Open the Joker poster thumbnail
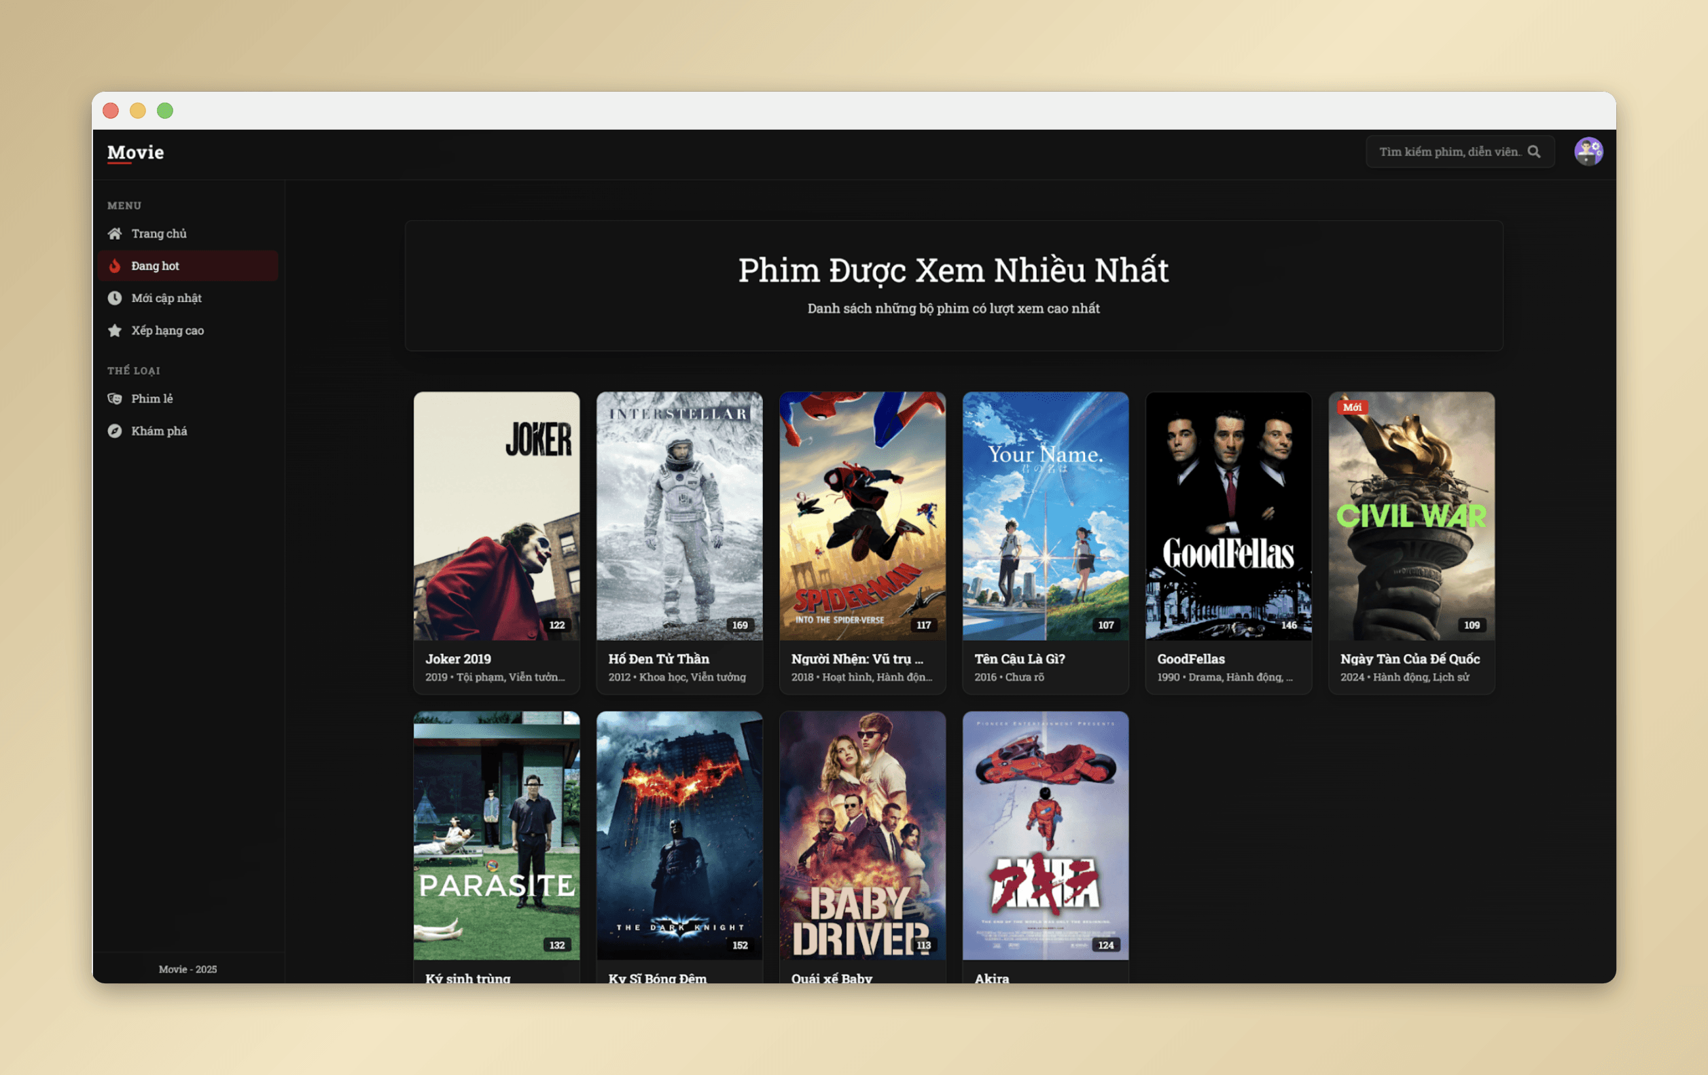Image resolution: width=1708 pixels, height=1075 pixels. pyautogui.click(x=497, y=516)
